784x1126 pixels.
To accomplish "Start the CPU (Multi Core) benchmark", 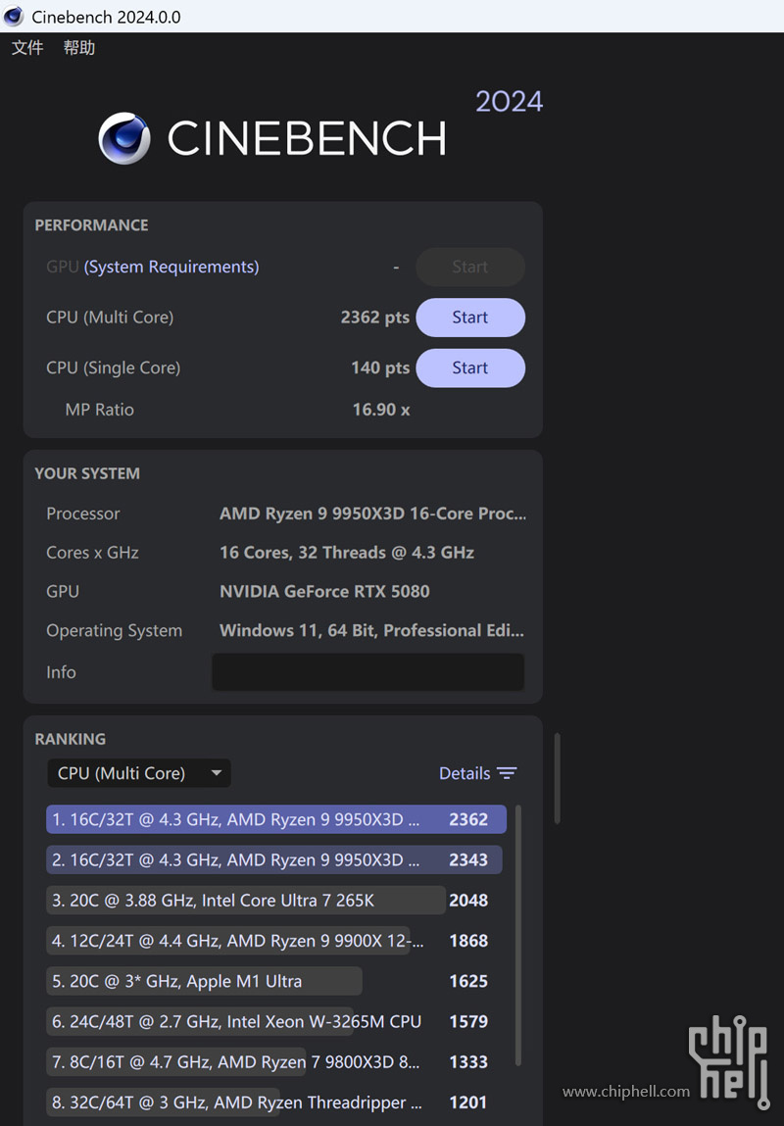I will 470,318.
